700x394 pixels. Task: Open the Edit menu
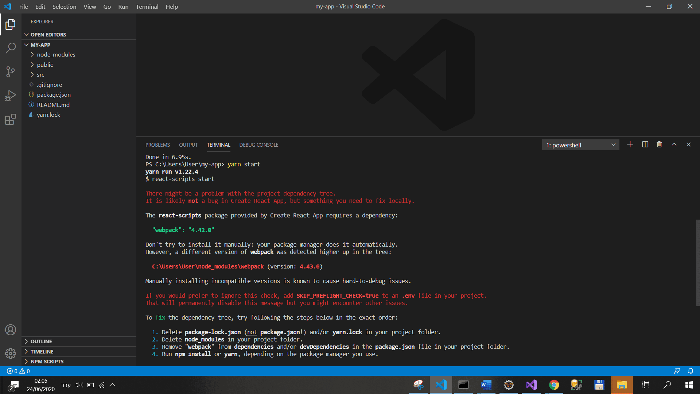point(40,7)
